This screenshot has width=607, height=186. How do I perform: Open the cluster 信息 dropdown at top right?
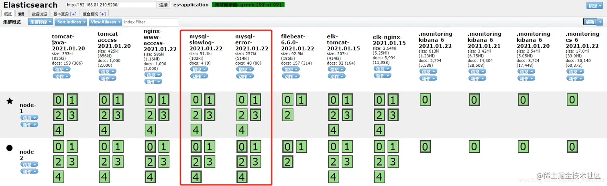pos(594,5)
